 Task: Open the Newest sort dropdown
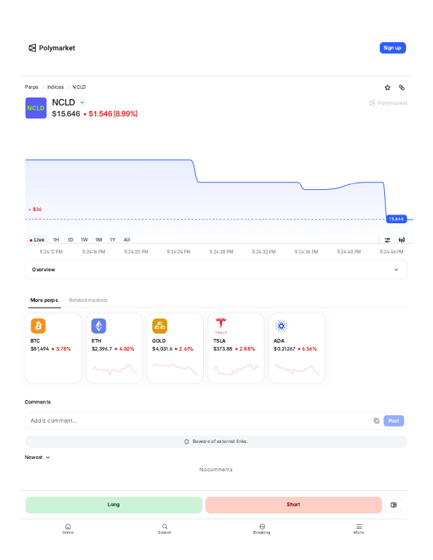pos(37,457)
